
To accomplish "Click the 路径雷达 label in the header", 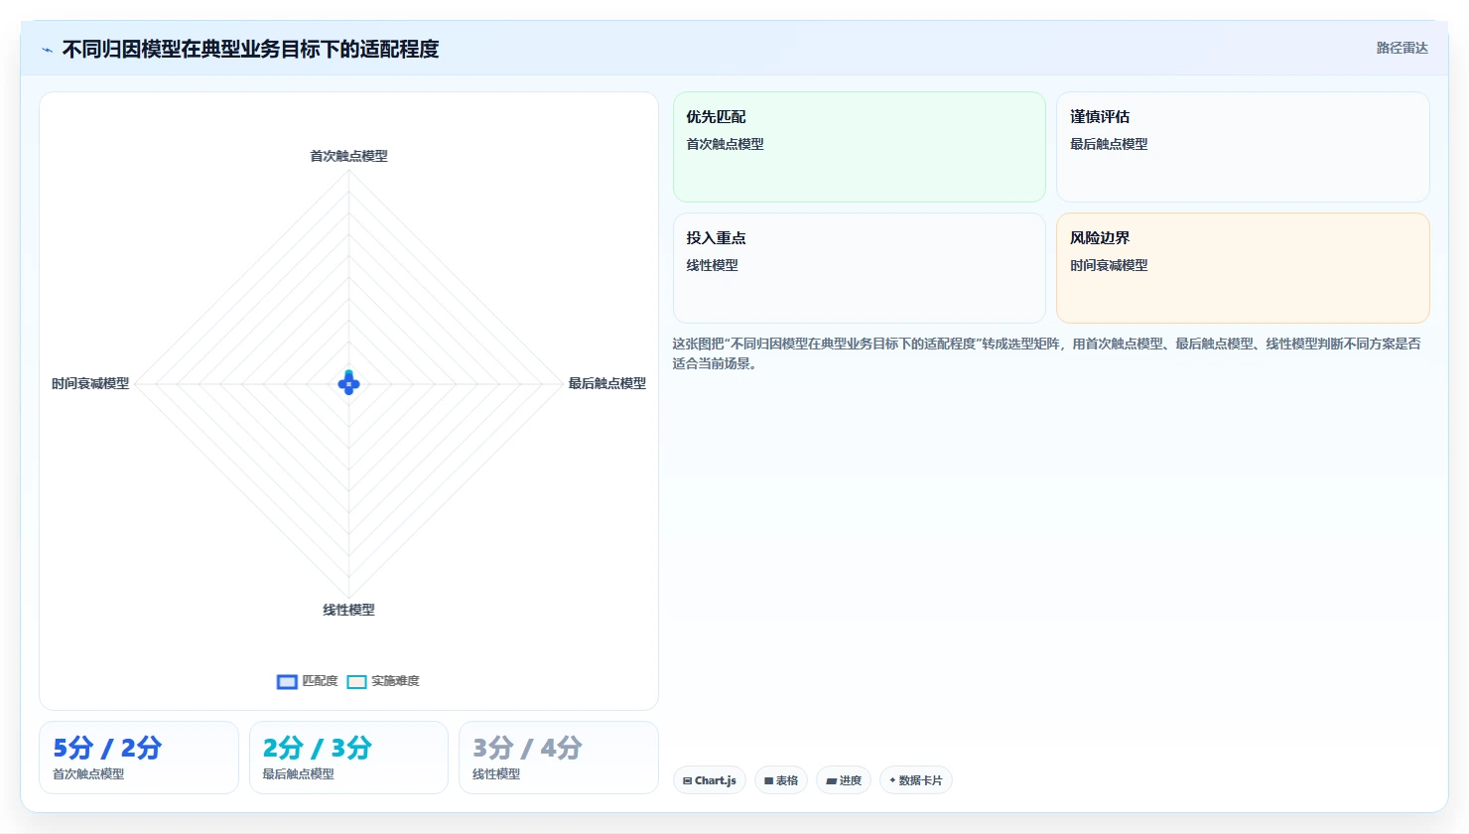I will pos(1402,48).
